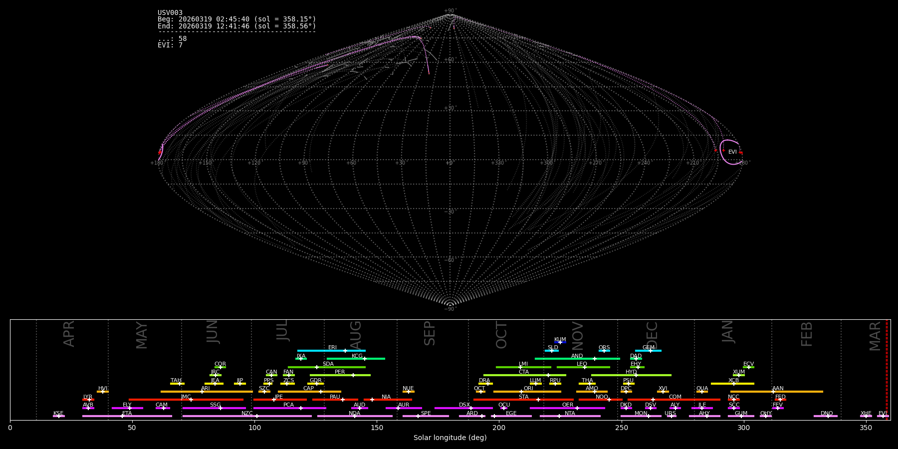Image resolution: width=898 pixels, height=449 pixels.
Task: Click the dark blue KUM activity bar
Action: [560, 342]
